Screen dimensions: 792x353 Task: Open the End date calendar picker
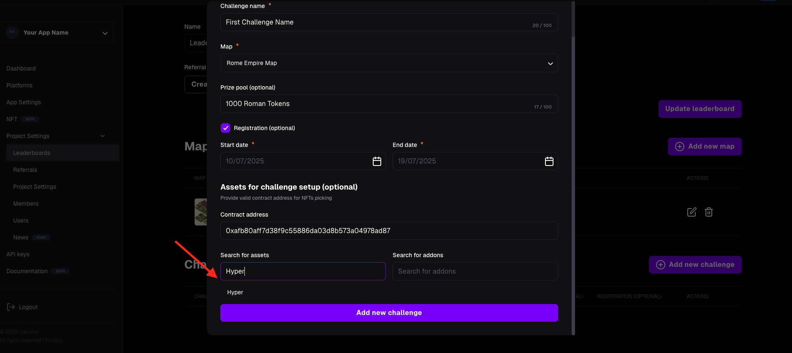pos(549,161)
